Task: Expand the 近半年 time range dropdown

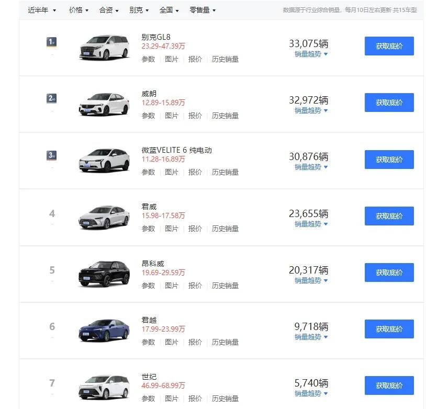Action: tap(42, 10)
